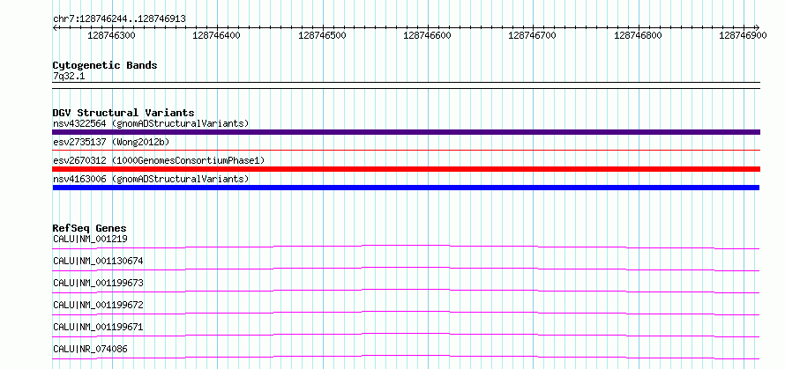The width and height of the screenshot is (785, 369).
Task: Click the CALU|NR_074086 magenta gene line
Action: [x=406, y=357]
